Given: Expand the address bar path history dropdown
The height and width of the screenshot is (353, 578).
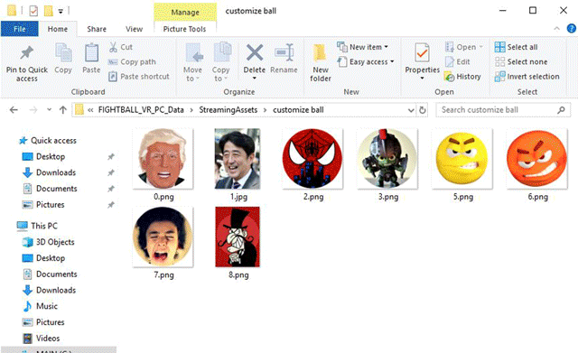Looking at the screenshot, I should pos(411,110).
